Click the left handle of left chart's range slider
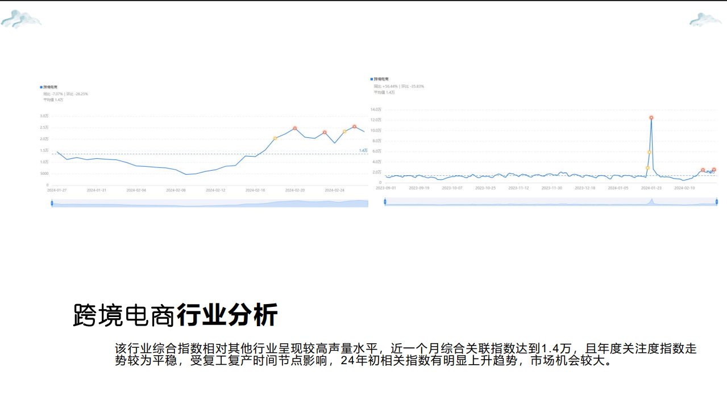727x409 pixels. [x=52, y=203]
